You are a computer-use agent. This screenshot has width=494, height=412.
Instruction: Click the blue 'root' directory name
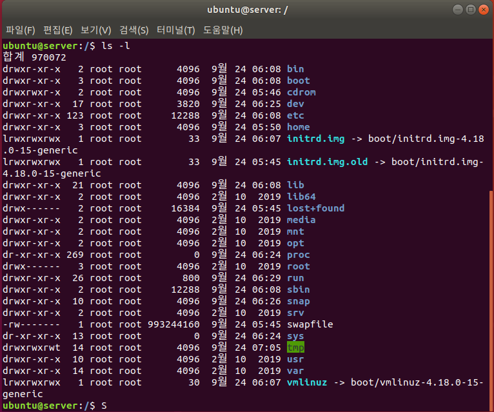pos(299,266)
